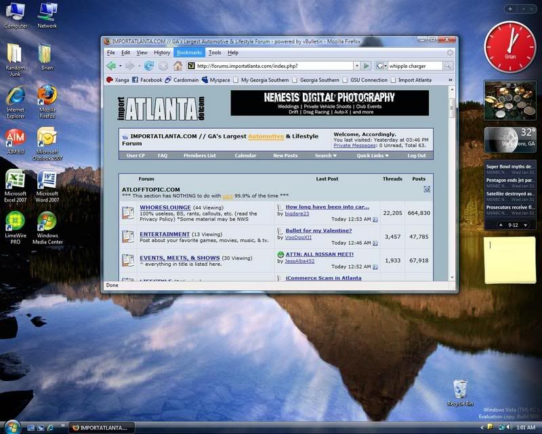This screenshot has height=434, width=542.
Task: Click the weather gadget showing 32°
Action: click(x=510, y=140)
